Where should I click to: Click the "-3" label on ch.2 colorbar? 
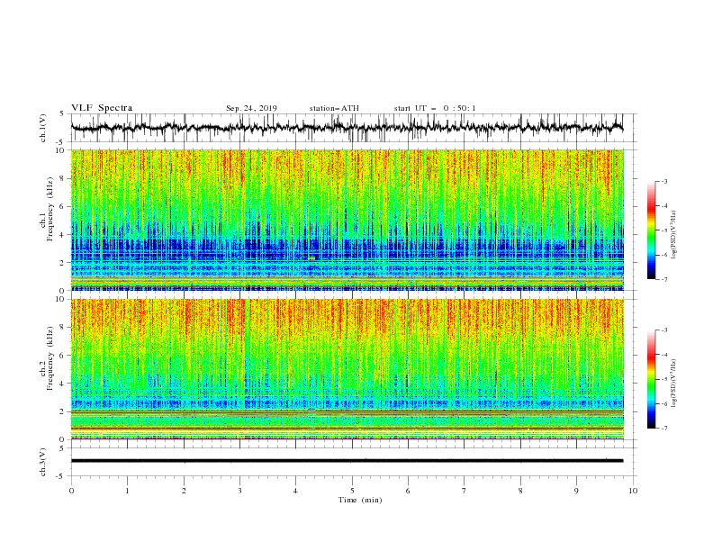[664, 330]
